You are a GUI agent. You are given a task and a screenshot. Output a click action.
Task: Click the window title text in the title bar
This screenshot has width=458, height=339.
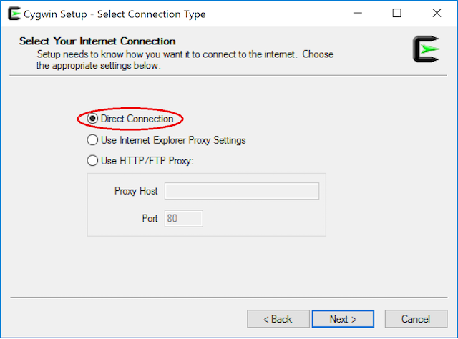(x=115, y=14)
